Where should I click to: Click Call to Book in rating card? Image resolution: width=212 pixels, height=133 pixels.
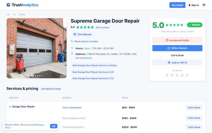(177, 56)
